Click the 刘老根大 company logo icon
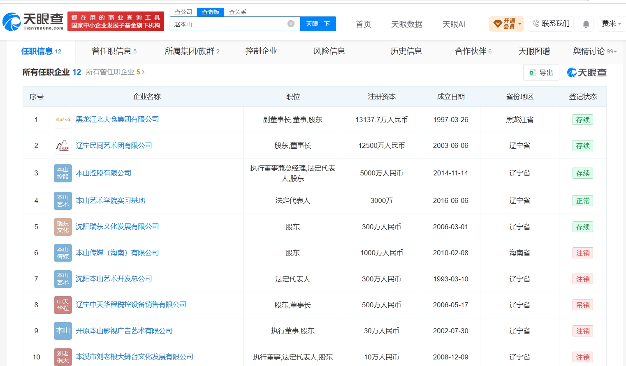 point(63,357)
